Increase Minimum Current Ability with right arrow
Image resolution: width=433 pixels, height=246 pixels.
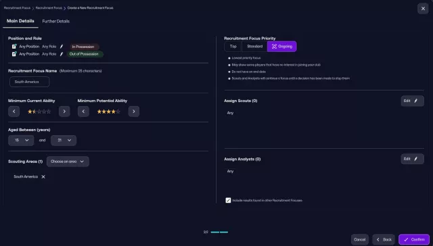pyautogui.click(x=64, y=112)
